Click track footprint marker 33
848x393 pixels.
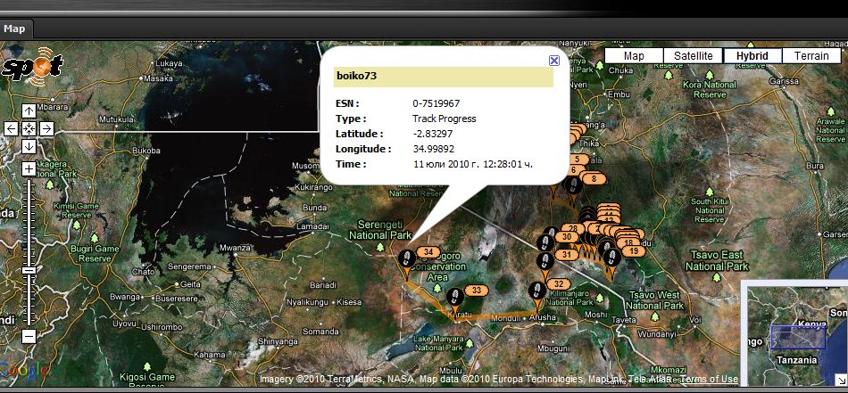coord(454,295)
